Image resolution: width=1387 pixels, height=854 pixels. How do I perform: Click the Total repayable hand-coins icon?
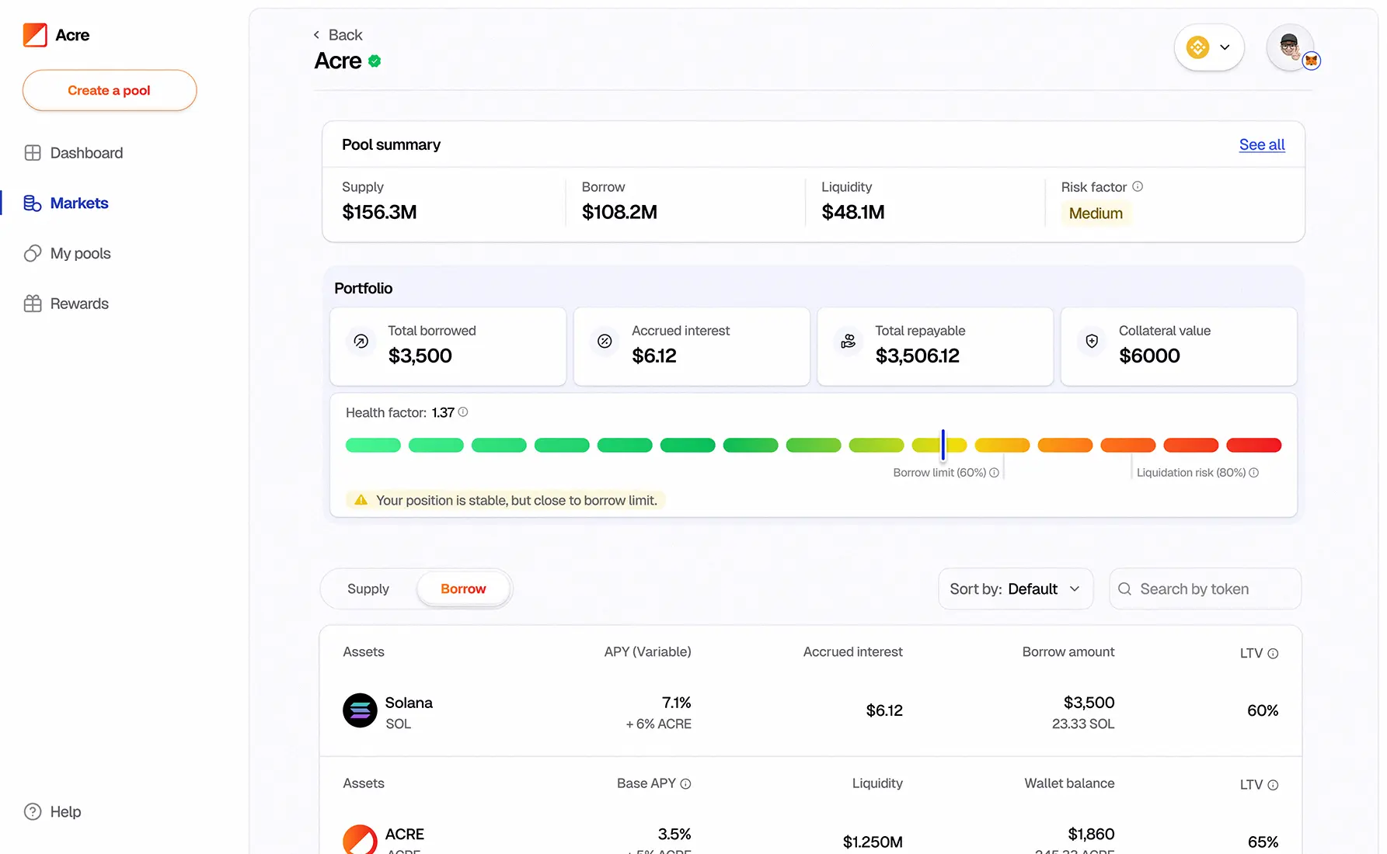coord(849,341)
